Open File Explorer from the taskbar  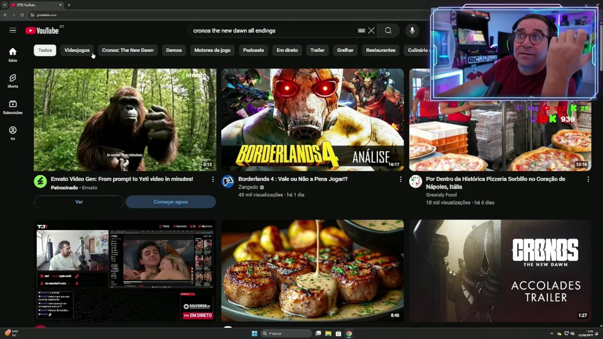tap(328, 333)
